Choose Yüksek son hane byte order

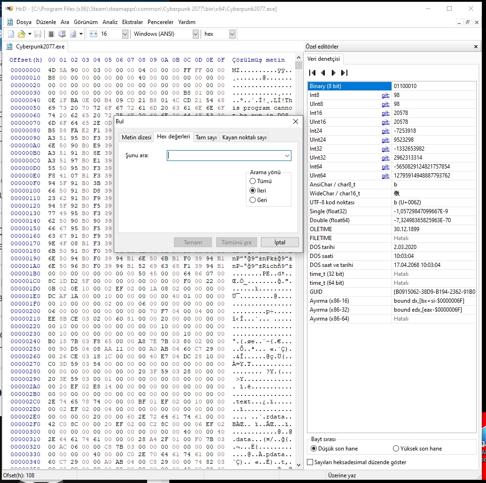point(417,449)
